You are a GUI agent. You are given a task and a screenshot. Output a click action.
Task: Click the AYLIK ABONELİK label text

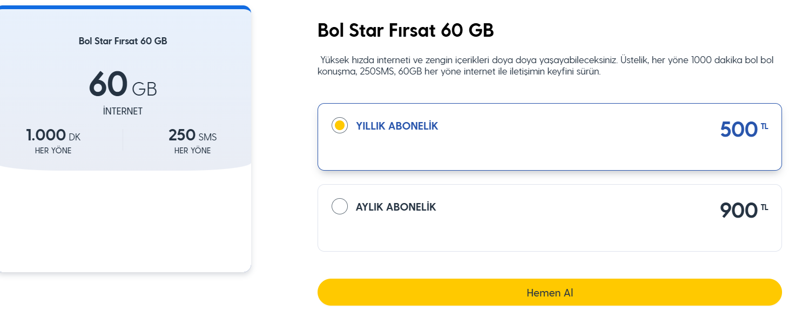click(x=396, y=207)
